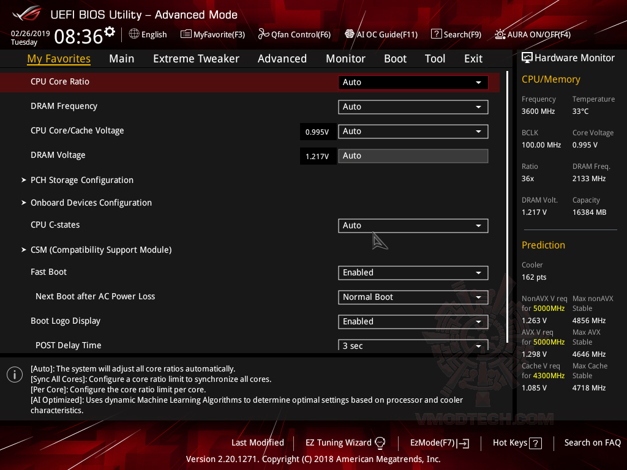
Task: Open Next Boot after AC Power Loss dropdown
Action: click(413, 297)
